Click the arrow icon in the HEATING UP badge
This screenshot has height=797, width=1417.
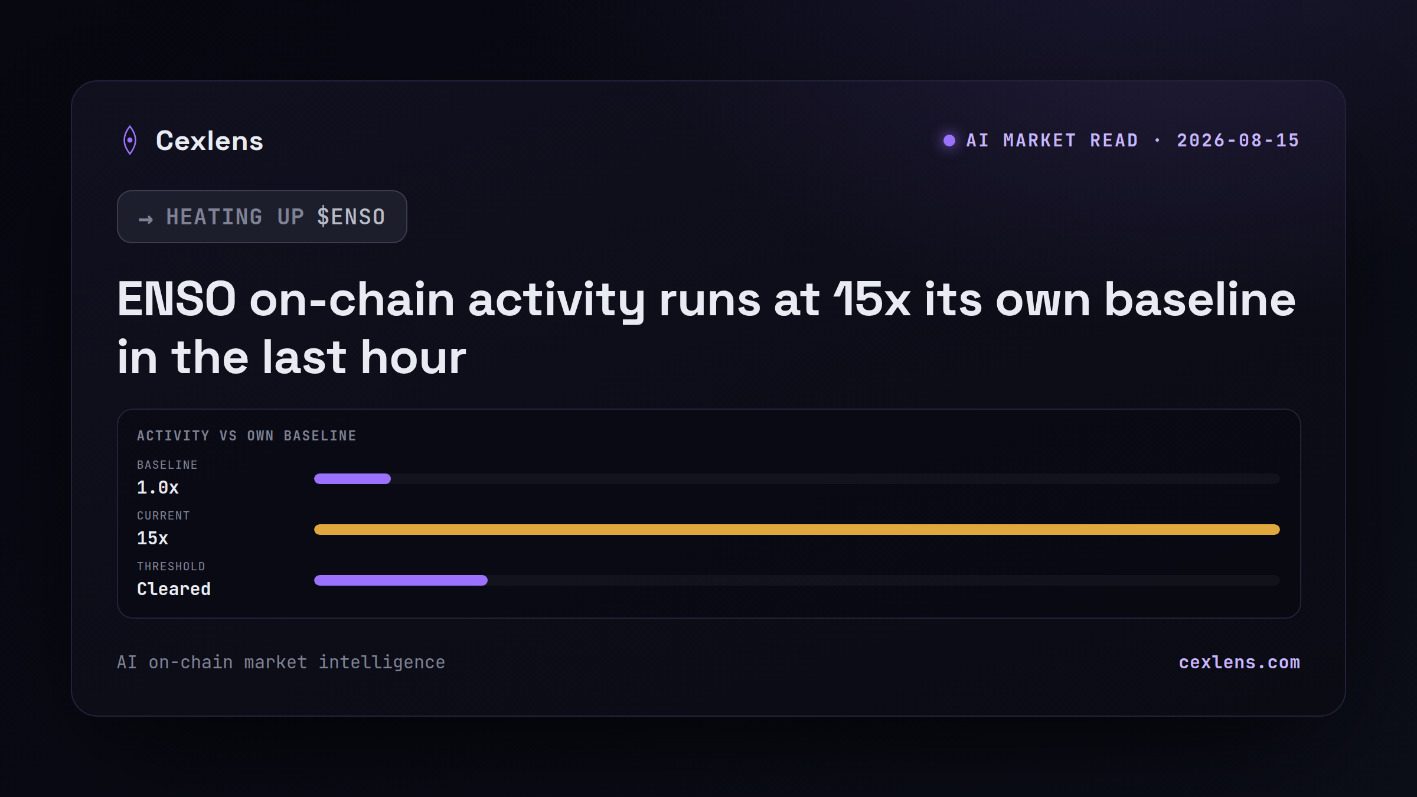(x=146, y=220)
